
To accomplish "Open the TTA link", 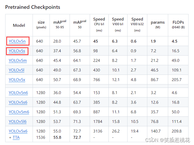I will click(16, 137).
